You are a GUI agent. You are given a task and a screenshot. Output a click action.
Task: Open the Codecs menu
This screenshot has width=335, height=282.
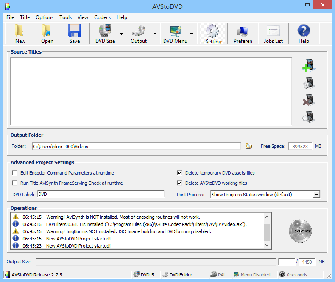coord(102,17)
